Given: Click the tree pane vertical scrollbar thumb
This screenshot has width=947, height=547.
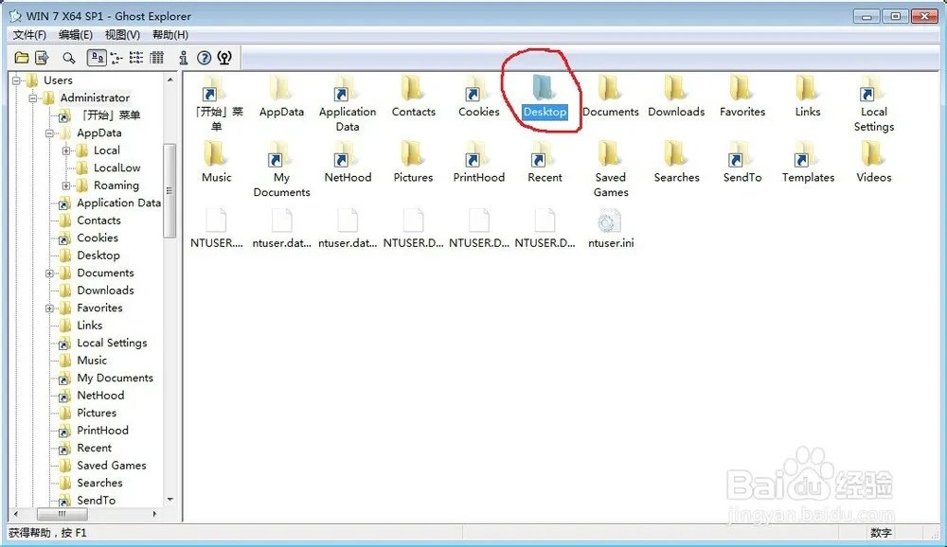Looking at the screenshot, I should tap(170, 189).
